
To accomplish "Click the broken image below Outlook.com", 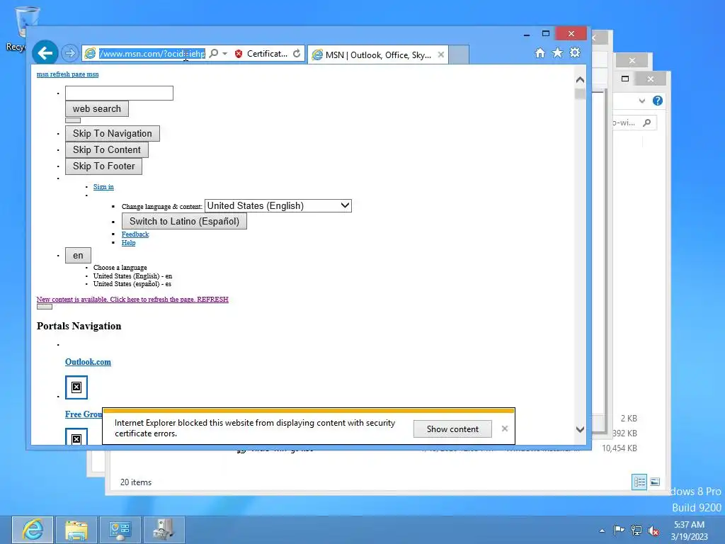I will [76, 387].
